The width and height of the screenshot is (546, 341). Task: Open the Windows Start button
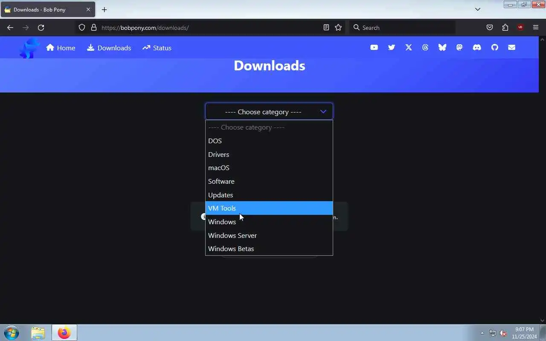(x=12, y=332)
